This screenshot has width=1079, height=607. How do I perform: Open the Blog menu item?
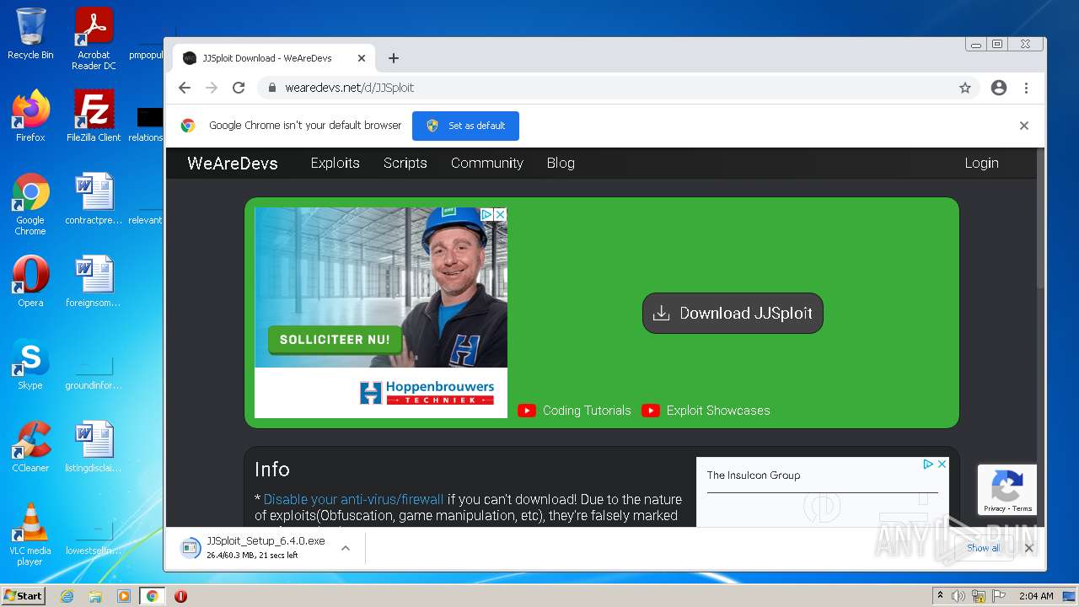click(x=561, y=164)
